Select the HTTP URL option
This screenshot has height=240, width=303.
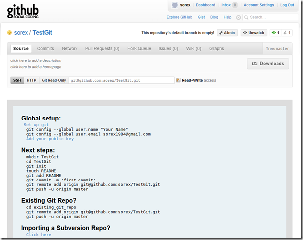point(31,80)
